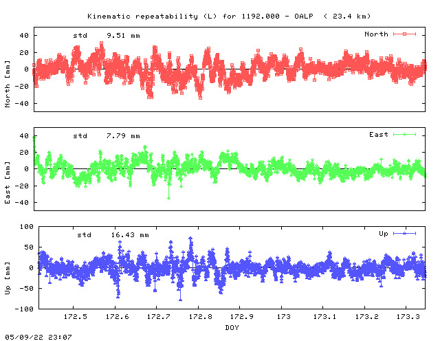Click the Up plot y-axis label -100
440x341 pixels.
[x=24, y=309]
